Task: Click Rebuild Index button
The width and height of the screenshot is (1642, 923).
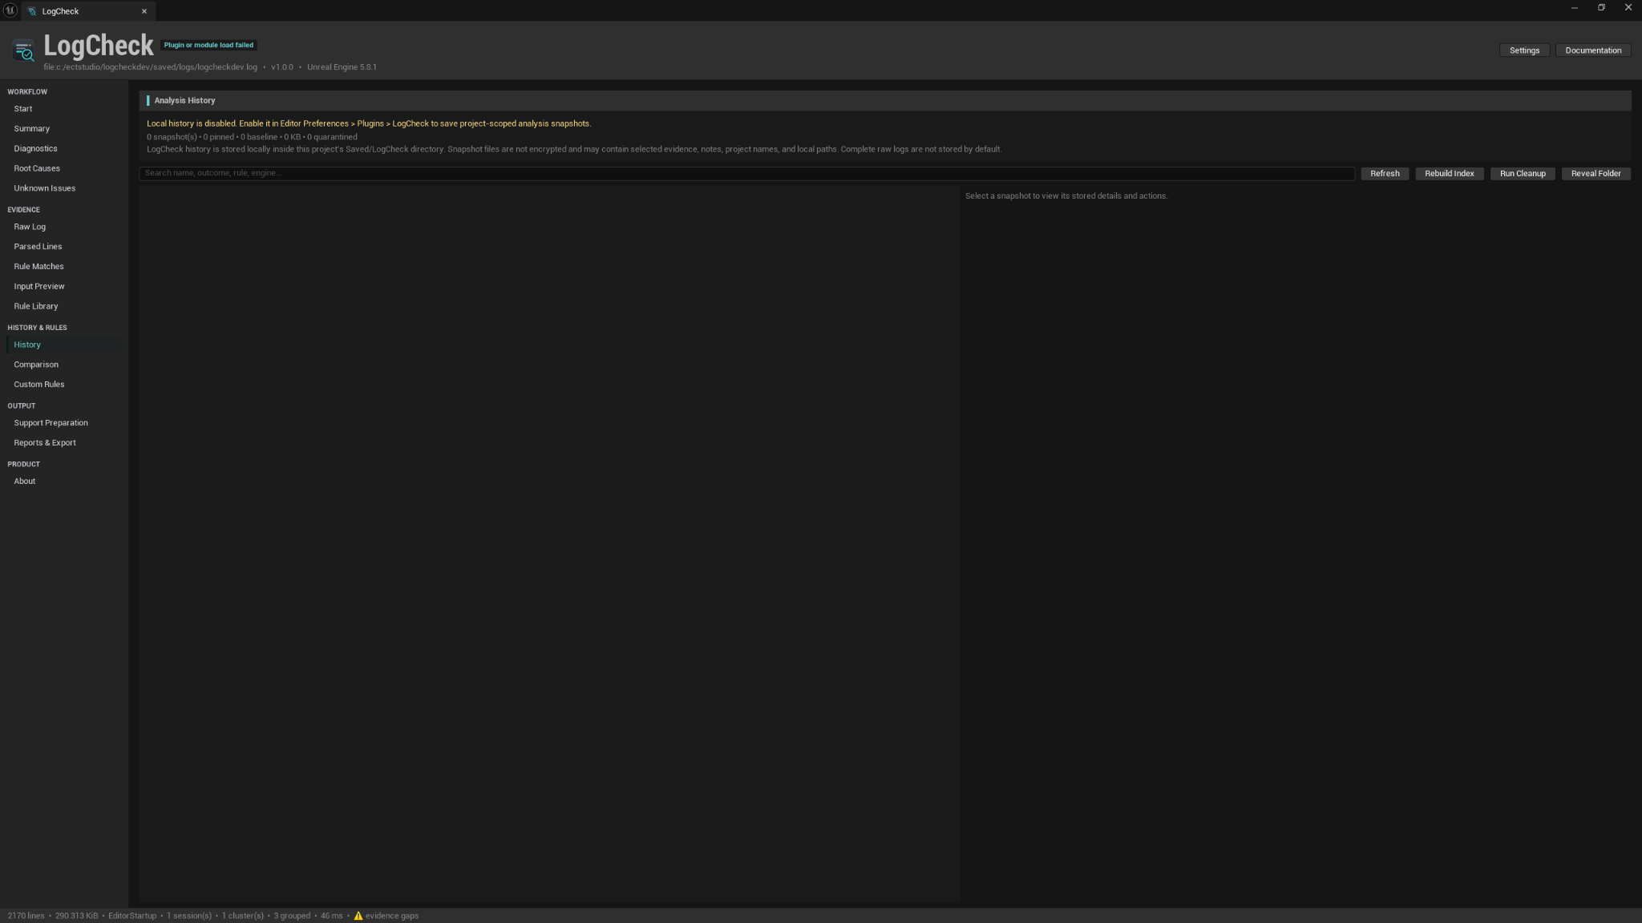Action: [1449, 174]
